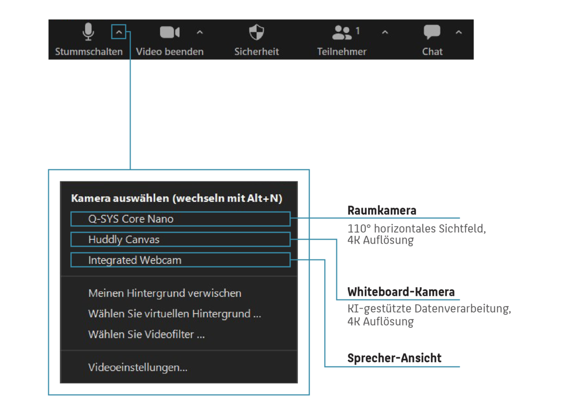The width and height of the screenshot is (584, 411).
Task: Click the Video beenden text label
Action: 169,52
